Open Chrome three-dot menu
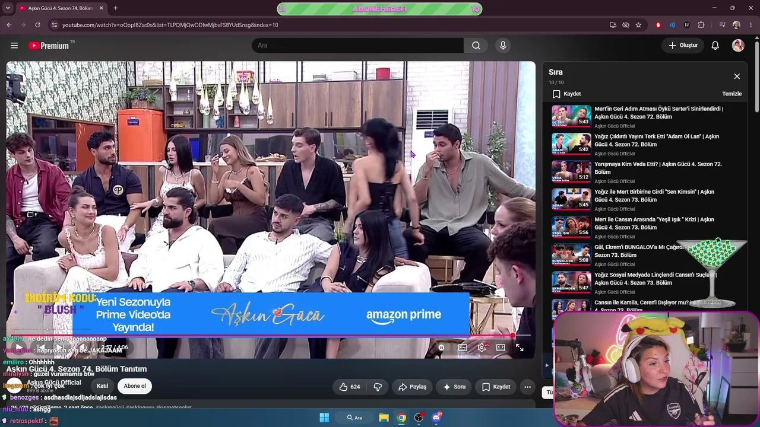The height and width of the screenshot is (427, 760). pos(750,25)
